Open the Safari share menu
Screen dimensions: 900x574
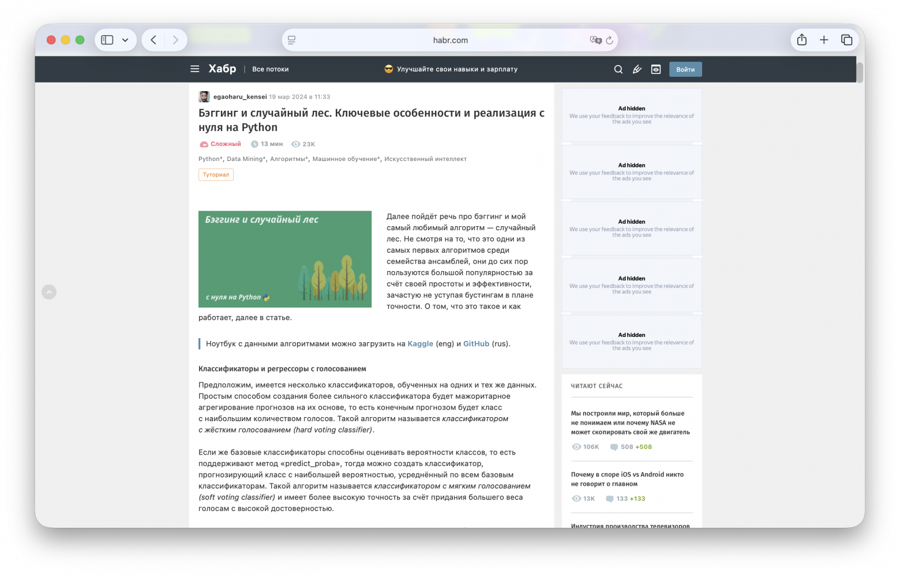click(801, 40)
